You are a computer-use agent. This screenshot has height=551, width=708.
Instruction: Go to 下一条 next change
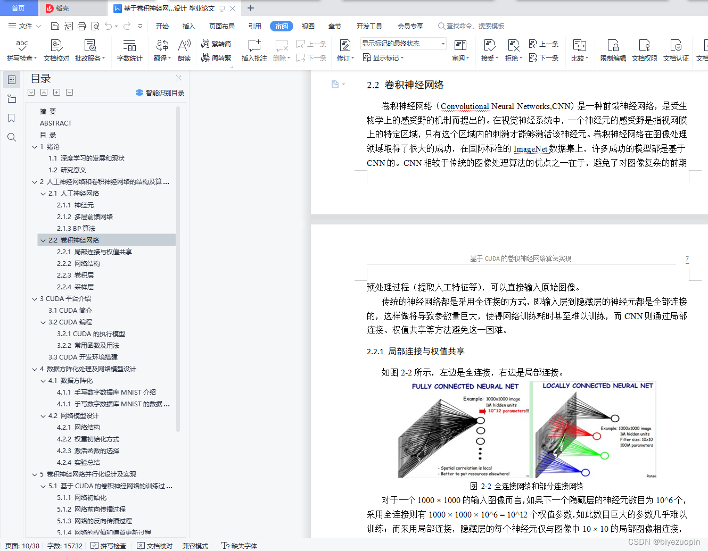[x=544, y=57]
